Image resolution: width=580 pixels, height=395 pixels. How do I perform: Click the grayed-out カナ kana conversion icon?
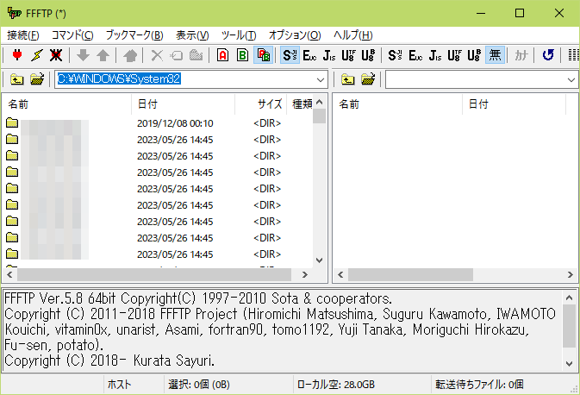click(x=521, y=55)
